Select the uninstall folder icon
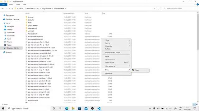This screenshot has width=199, height=111. pyautogui.click(x=26, y=31)
